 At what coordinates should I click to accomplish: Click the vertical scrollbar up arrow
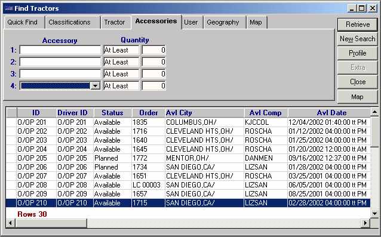(x=374, y=112)
